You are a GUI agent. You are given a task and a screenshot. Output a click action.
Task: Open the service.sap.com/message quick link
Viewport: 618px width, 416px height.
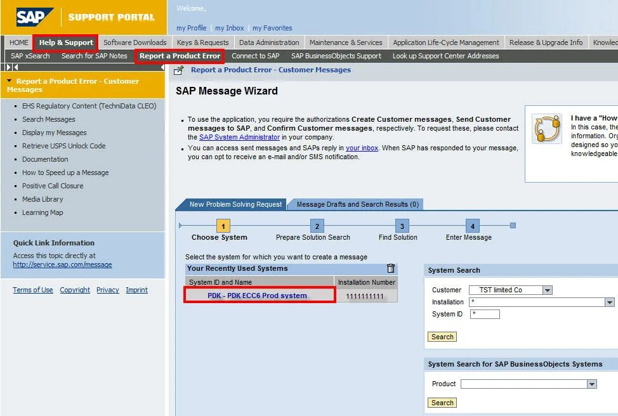pos(62,264)
